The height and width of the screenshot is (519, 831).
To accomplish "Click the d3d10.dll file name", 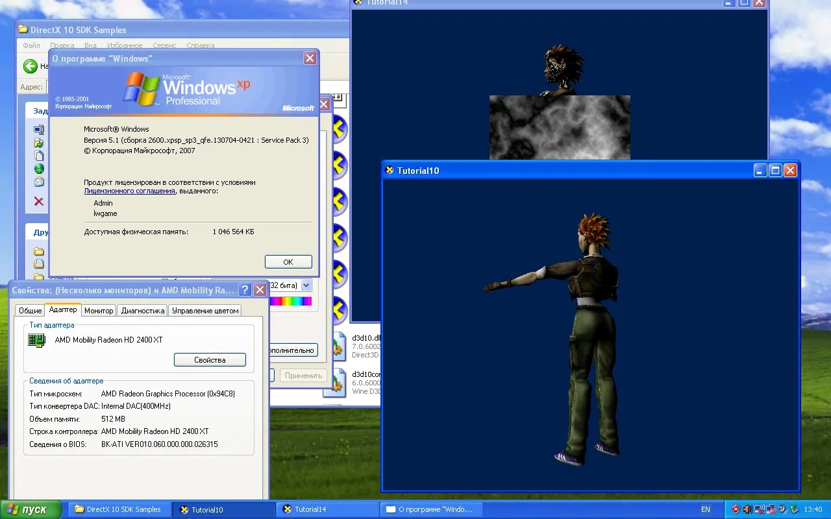I will point(366,338).
